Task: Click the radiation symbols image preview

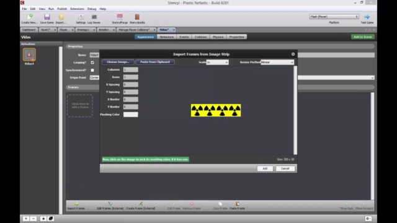Action: click(216, 110)
